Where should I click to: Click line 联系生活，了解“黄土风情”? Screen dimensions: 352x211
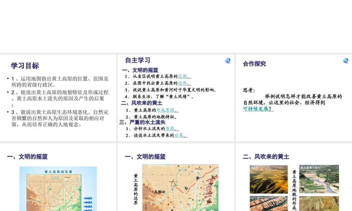pos(159,97)
